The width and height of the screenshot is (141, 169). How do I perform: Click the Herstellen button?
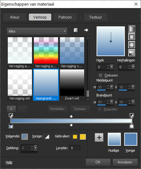pyautogui.click(x=57, y=109)
